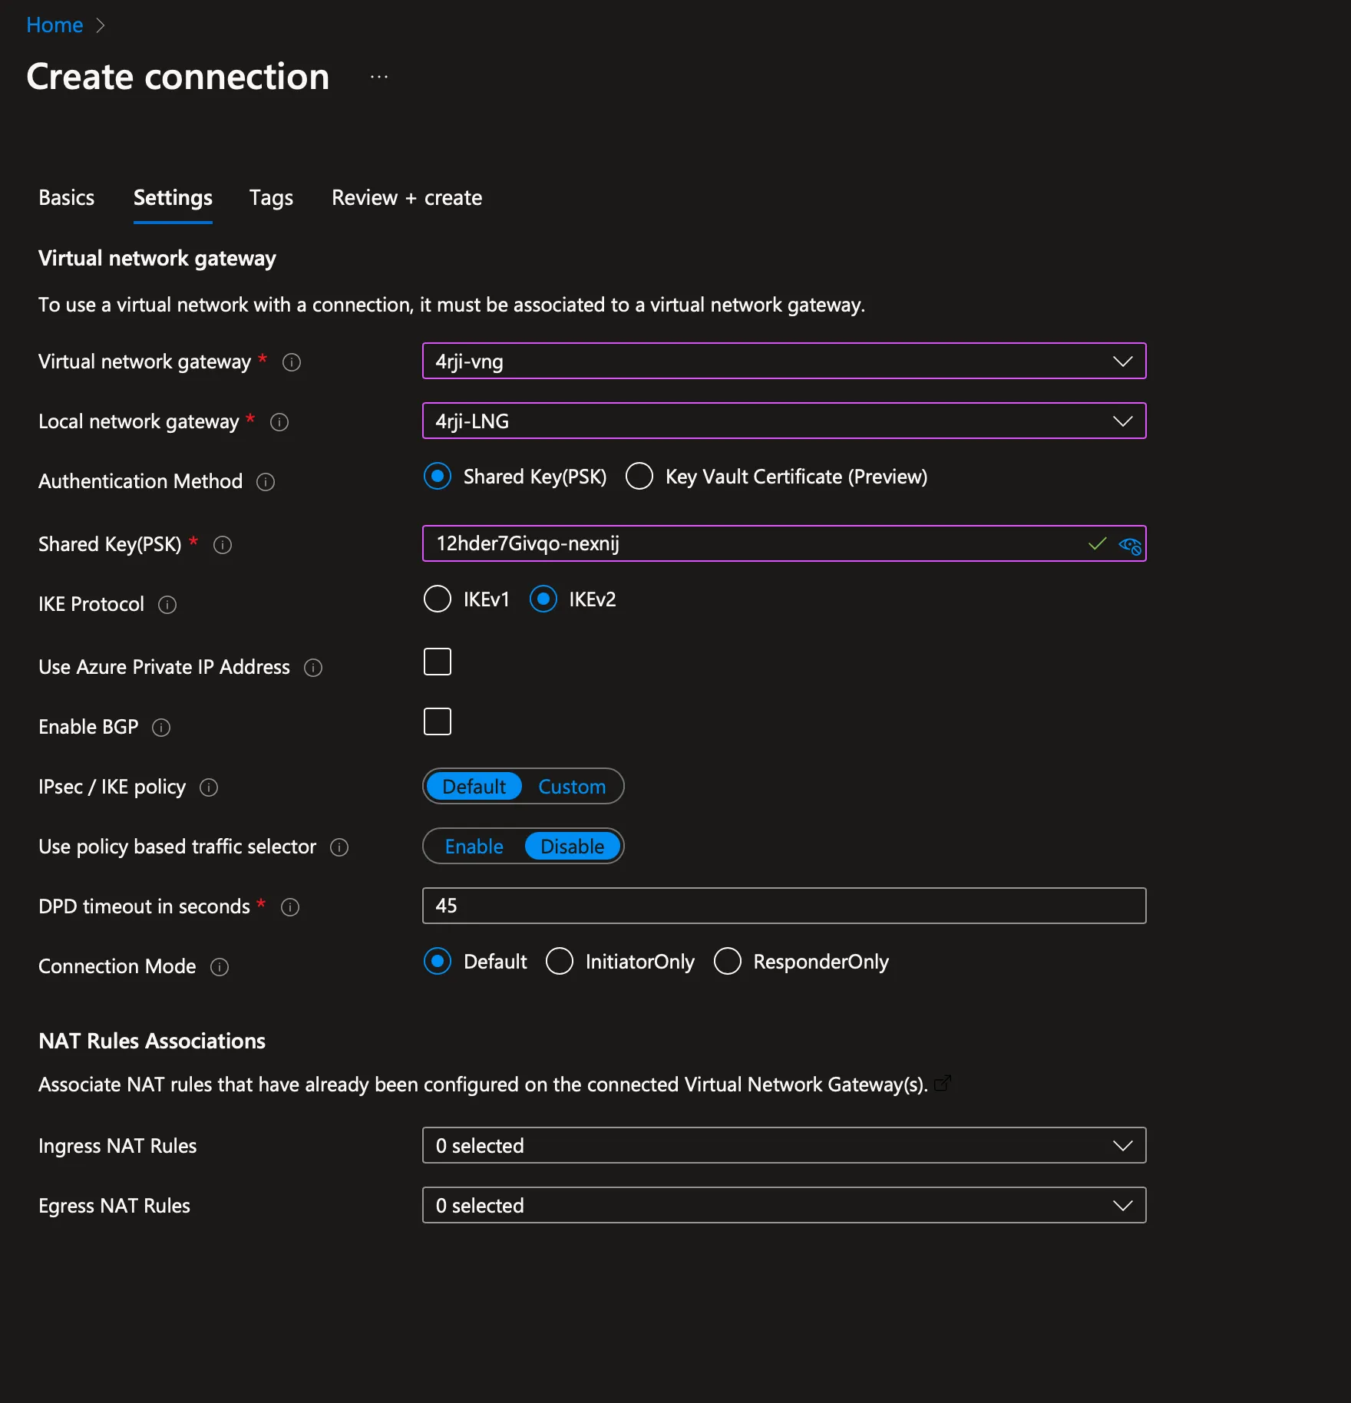The width and height of the screenshot is (1351, 1403).
Task: Check the Use Azure Private IP Address box
Action: click(437, 662)
